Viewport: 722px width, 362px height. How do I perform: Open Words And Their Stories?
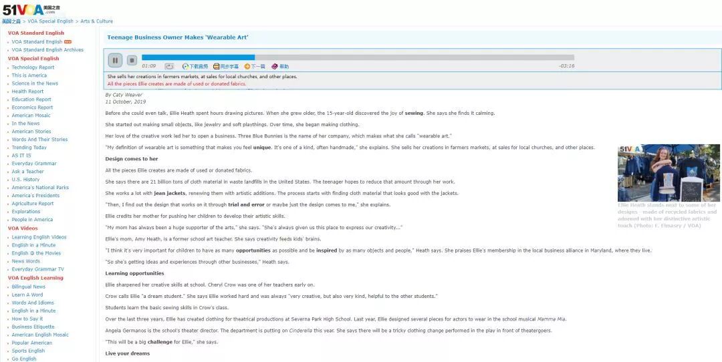coord(39,140)
